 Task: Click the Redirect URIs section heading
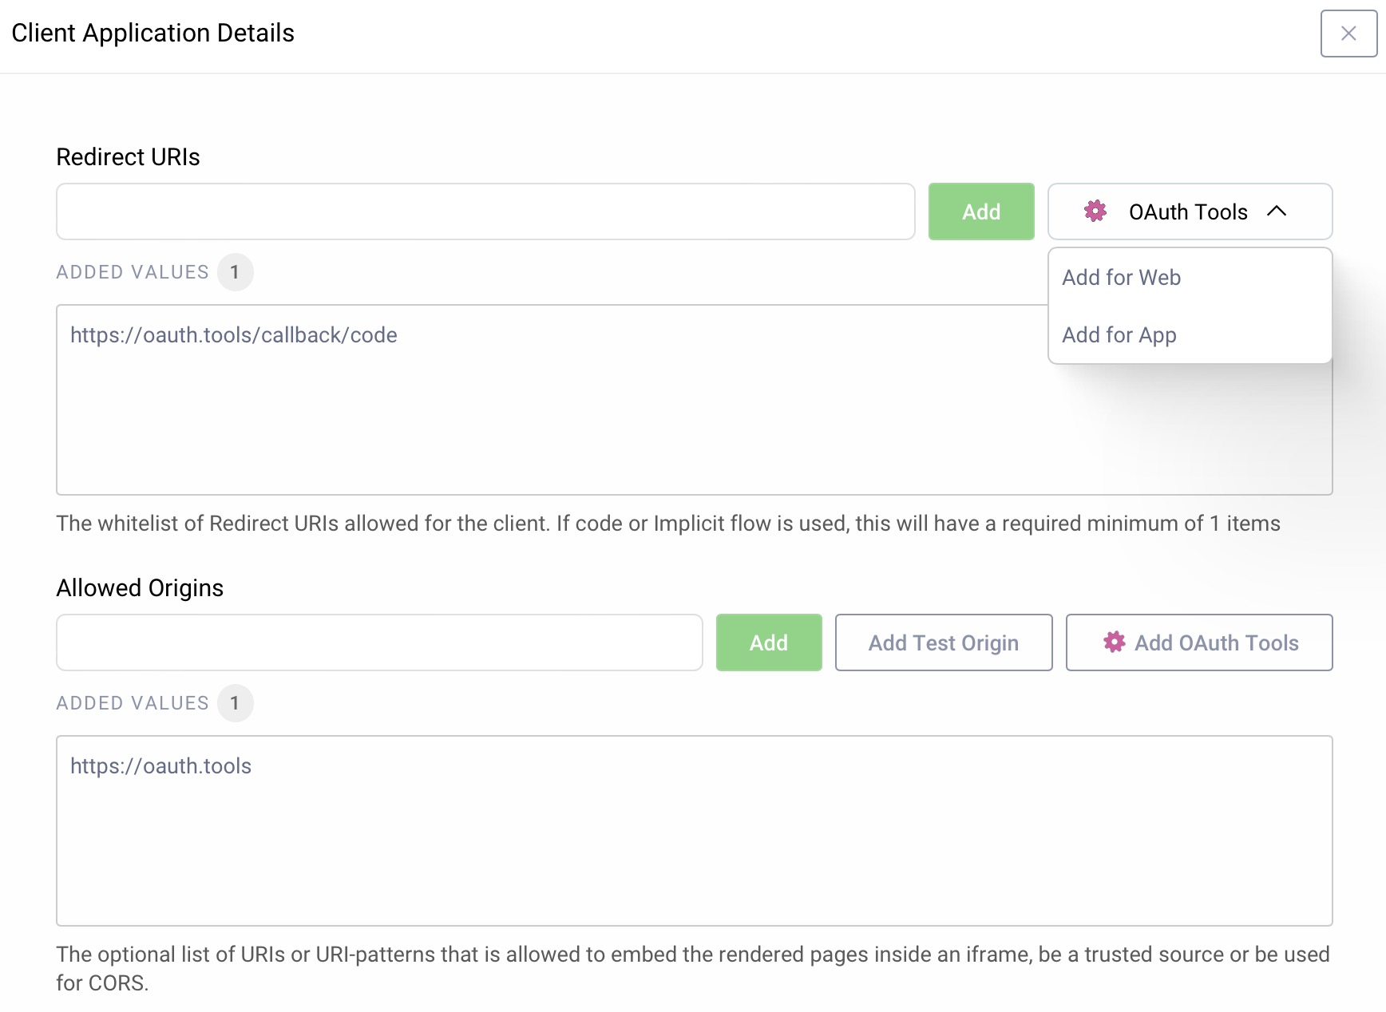128,157
